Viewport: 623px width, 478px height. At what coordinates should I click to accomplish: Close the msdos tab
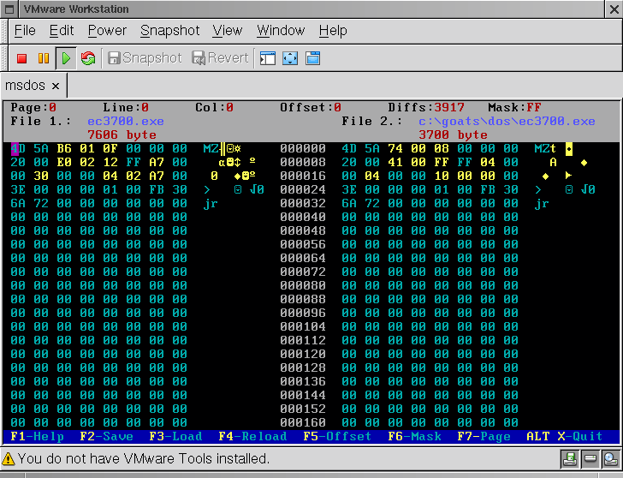[56, 87]
